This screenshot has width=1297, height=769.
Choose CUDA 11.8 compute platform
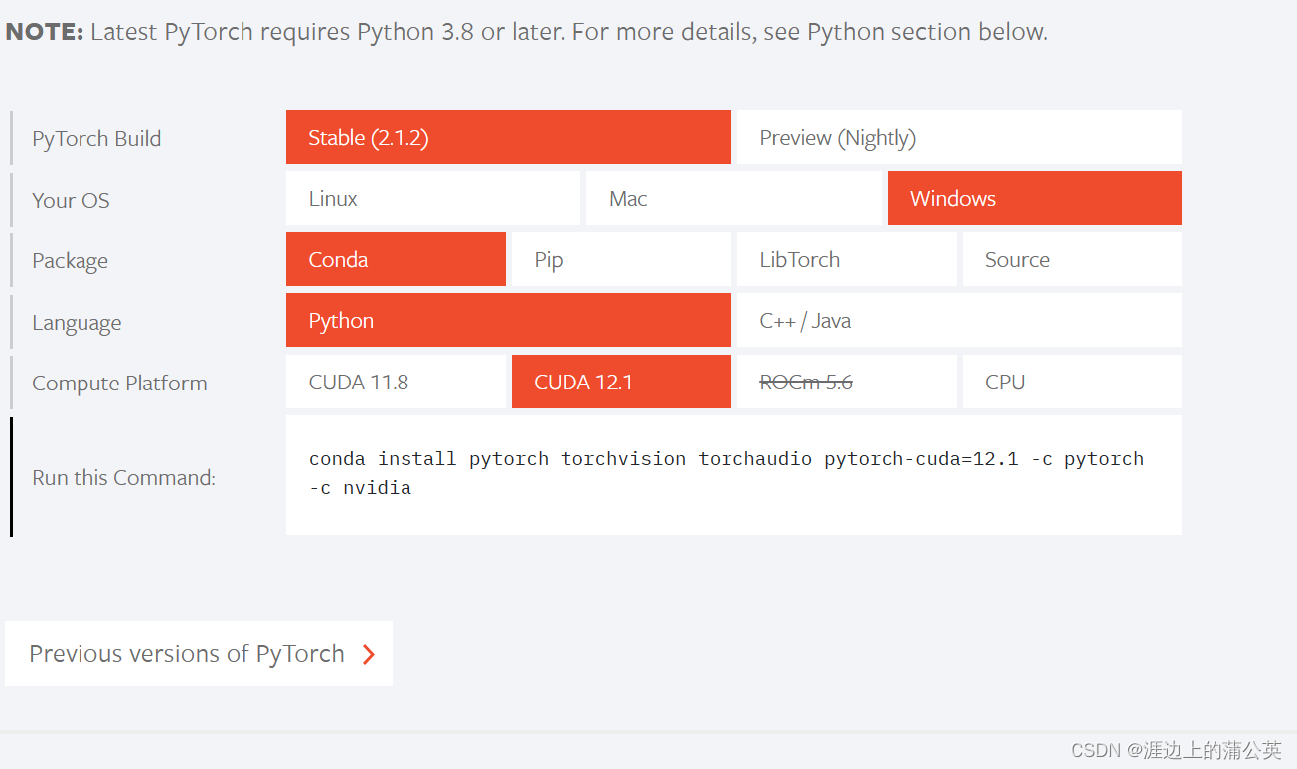(396, 382)
